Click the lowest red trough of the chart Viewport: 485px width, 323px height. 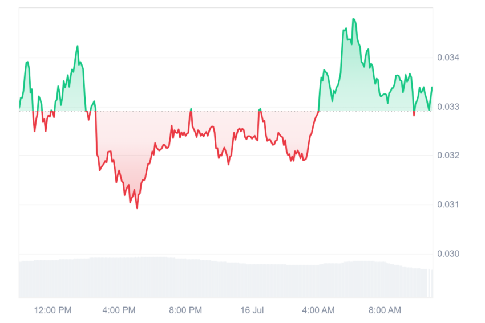137,207
